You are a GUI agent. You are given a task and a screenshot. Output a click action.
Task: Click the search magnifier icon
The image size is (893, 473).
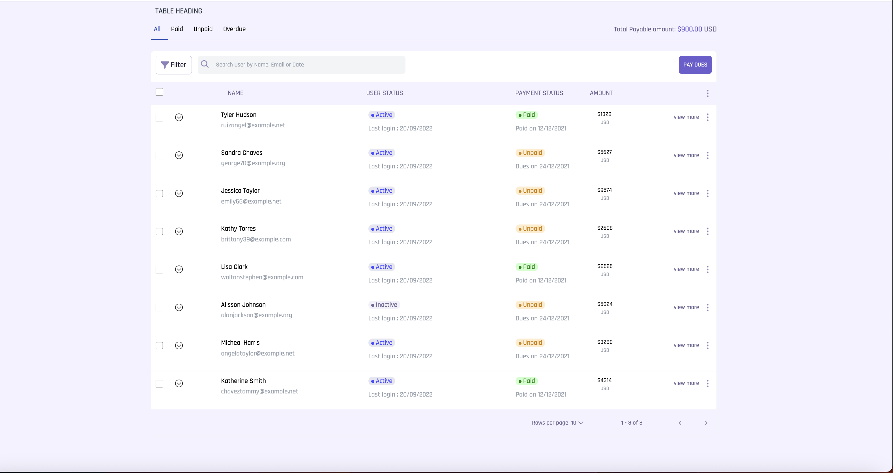coord(205,64)
